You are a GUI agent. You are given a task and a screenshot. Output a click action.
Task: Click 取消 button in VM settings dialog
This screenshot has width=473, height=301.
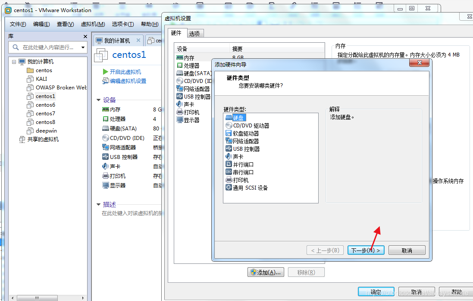[x=416, y=292]
